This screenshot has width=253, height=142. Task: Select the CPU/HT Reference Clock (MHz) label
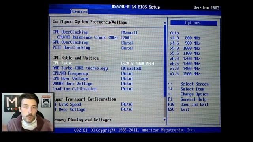pyautogui.click(x=87, y=37)
